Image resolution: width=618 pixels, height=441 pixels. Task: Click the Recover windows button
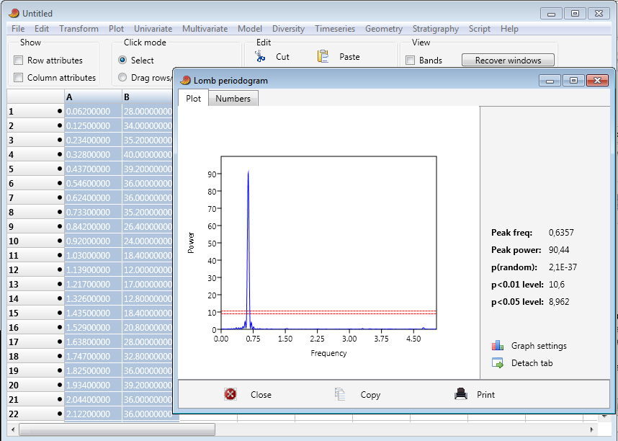[x=508, y=60]
